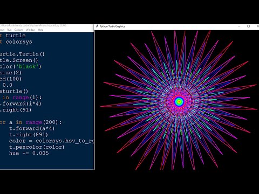The height and width of the screenshot is (194, 259).
Task: Click the 'turtle' import line
Action: click(x=12, y=36)
